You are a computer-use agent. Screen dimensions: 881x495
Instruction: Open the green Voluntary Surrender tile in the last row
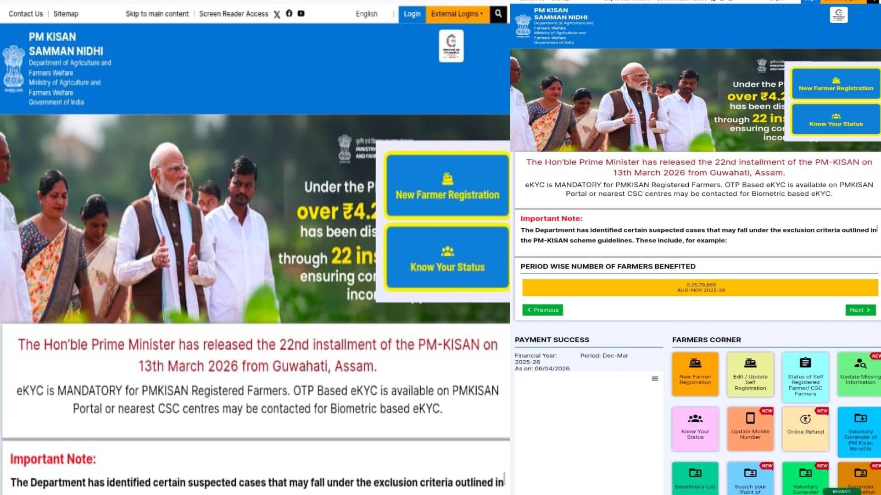[805, 478]
